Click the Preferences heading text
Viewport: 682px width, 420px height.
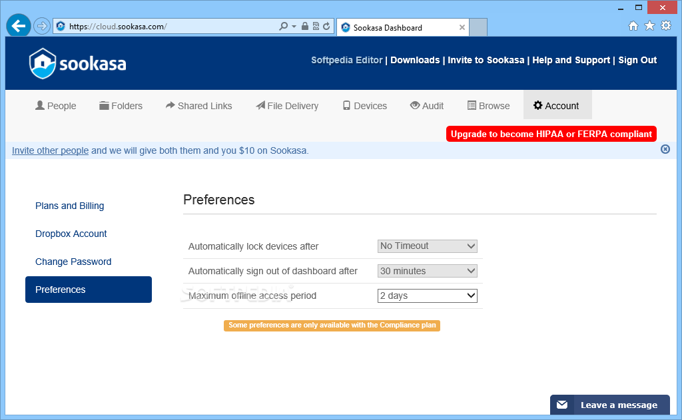pyautogui.click(x=218, y=200)
